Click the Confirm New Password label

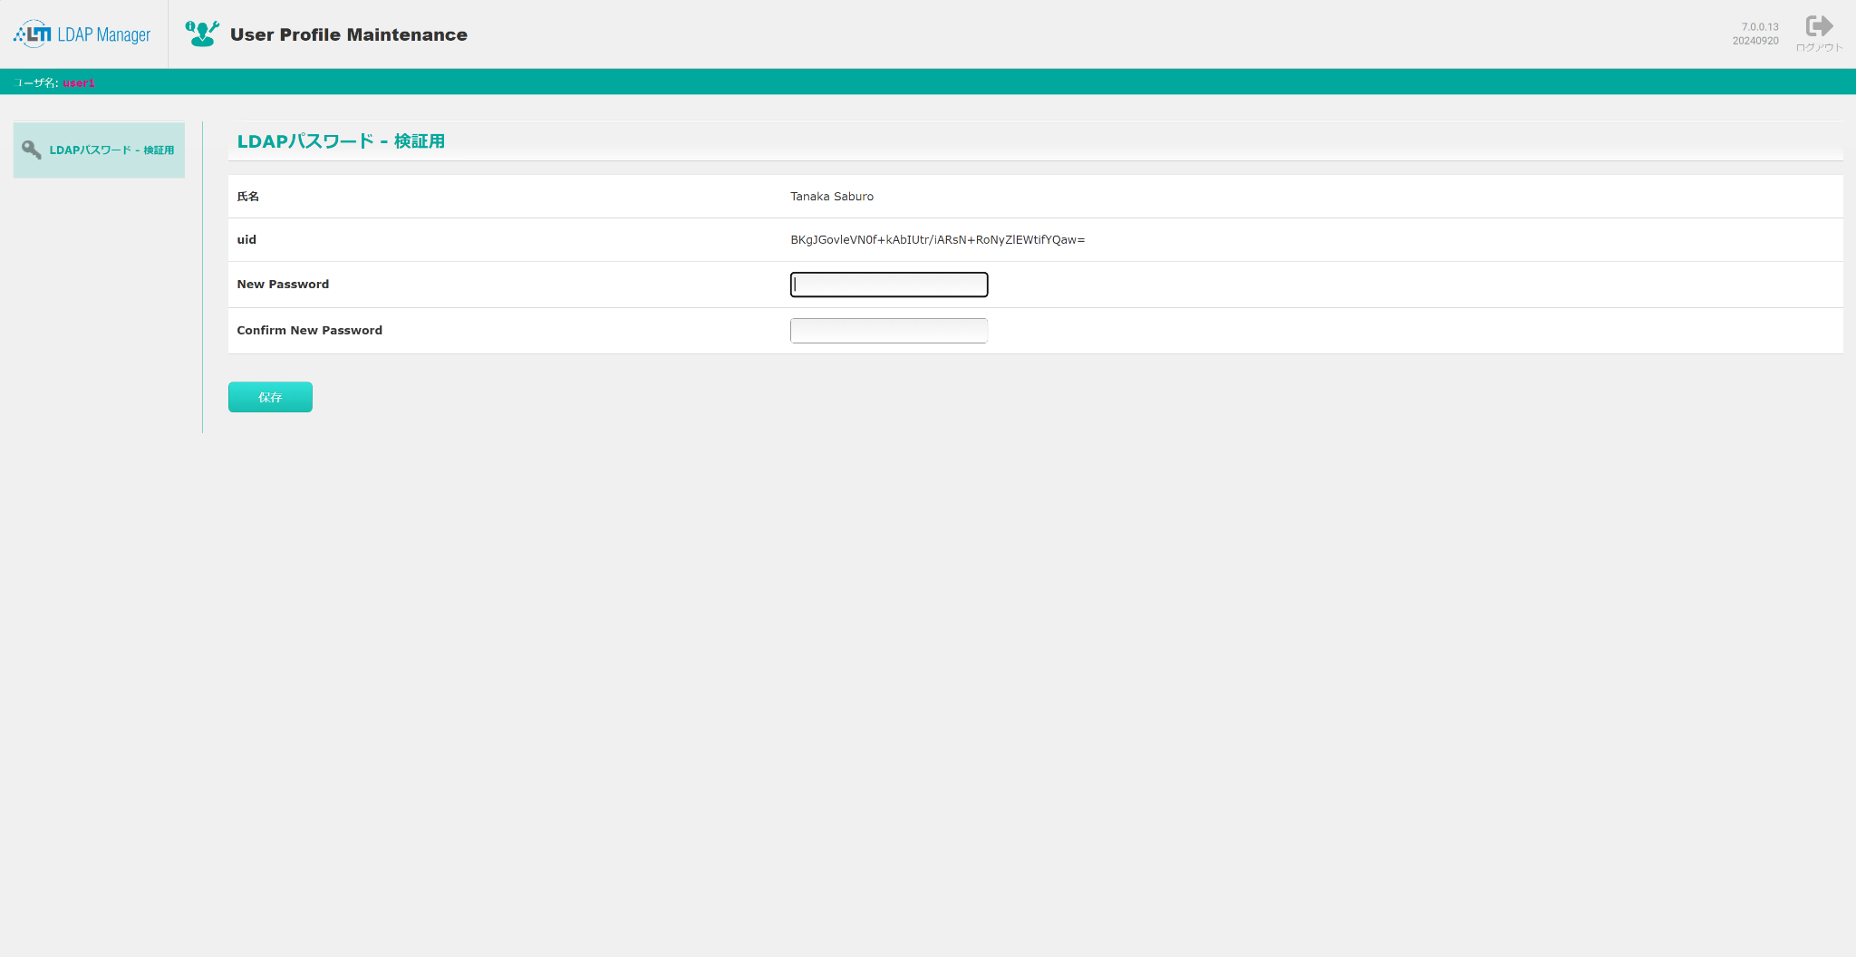pos(309,331)
